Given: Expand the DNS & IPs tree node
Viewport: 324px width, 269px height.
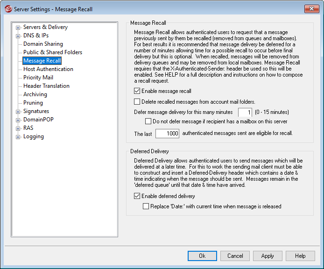Looking at the screenshot, I should [x=18, y=36].
